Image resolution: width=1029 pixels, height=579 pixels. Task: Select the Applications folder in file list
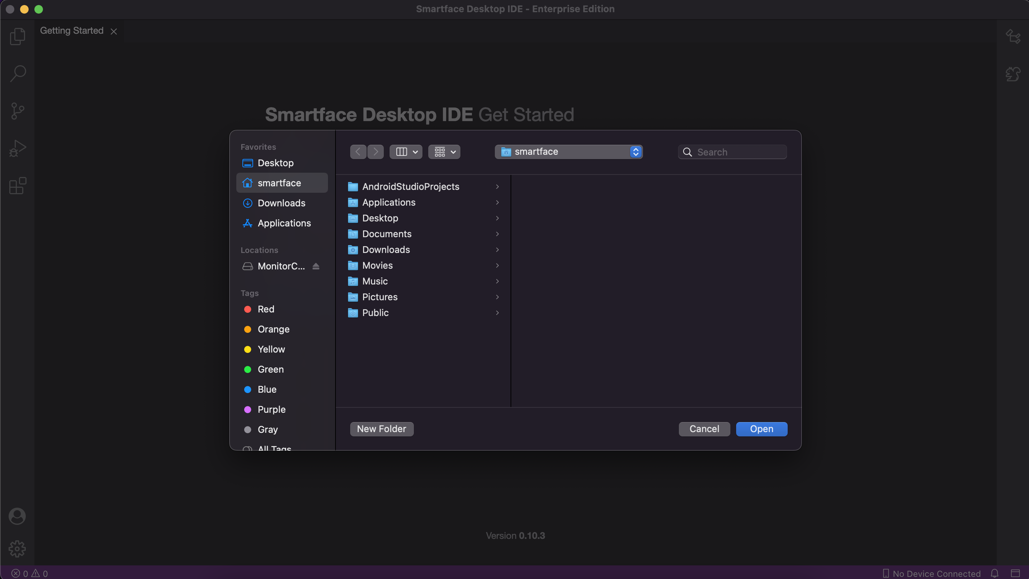coord(424,202)
